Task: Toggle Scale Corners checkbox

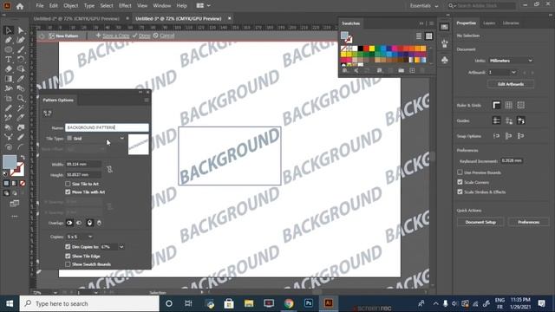Action: click(x=460, y=182)
